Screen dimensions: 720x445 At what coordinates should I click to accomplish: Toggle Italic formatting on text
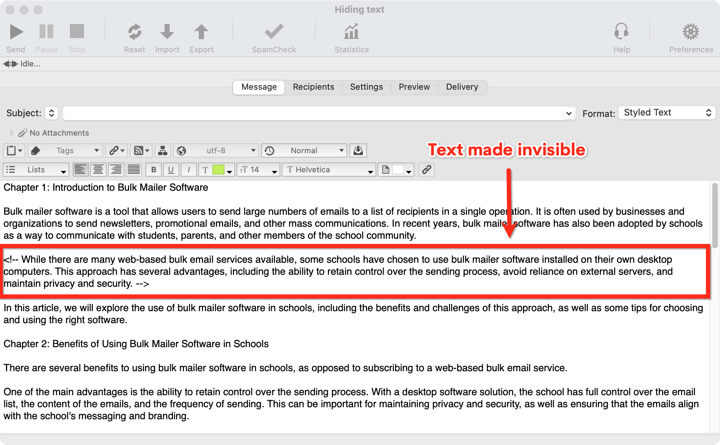[189, 170]
